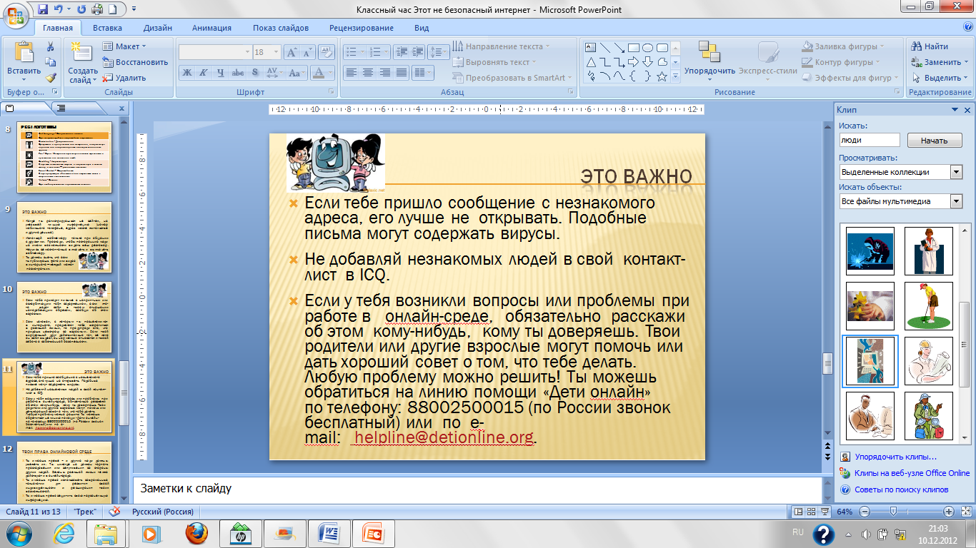Screen dimensions: 976x548
Task: Select the oval shape
Action: pos(648,48)
